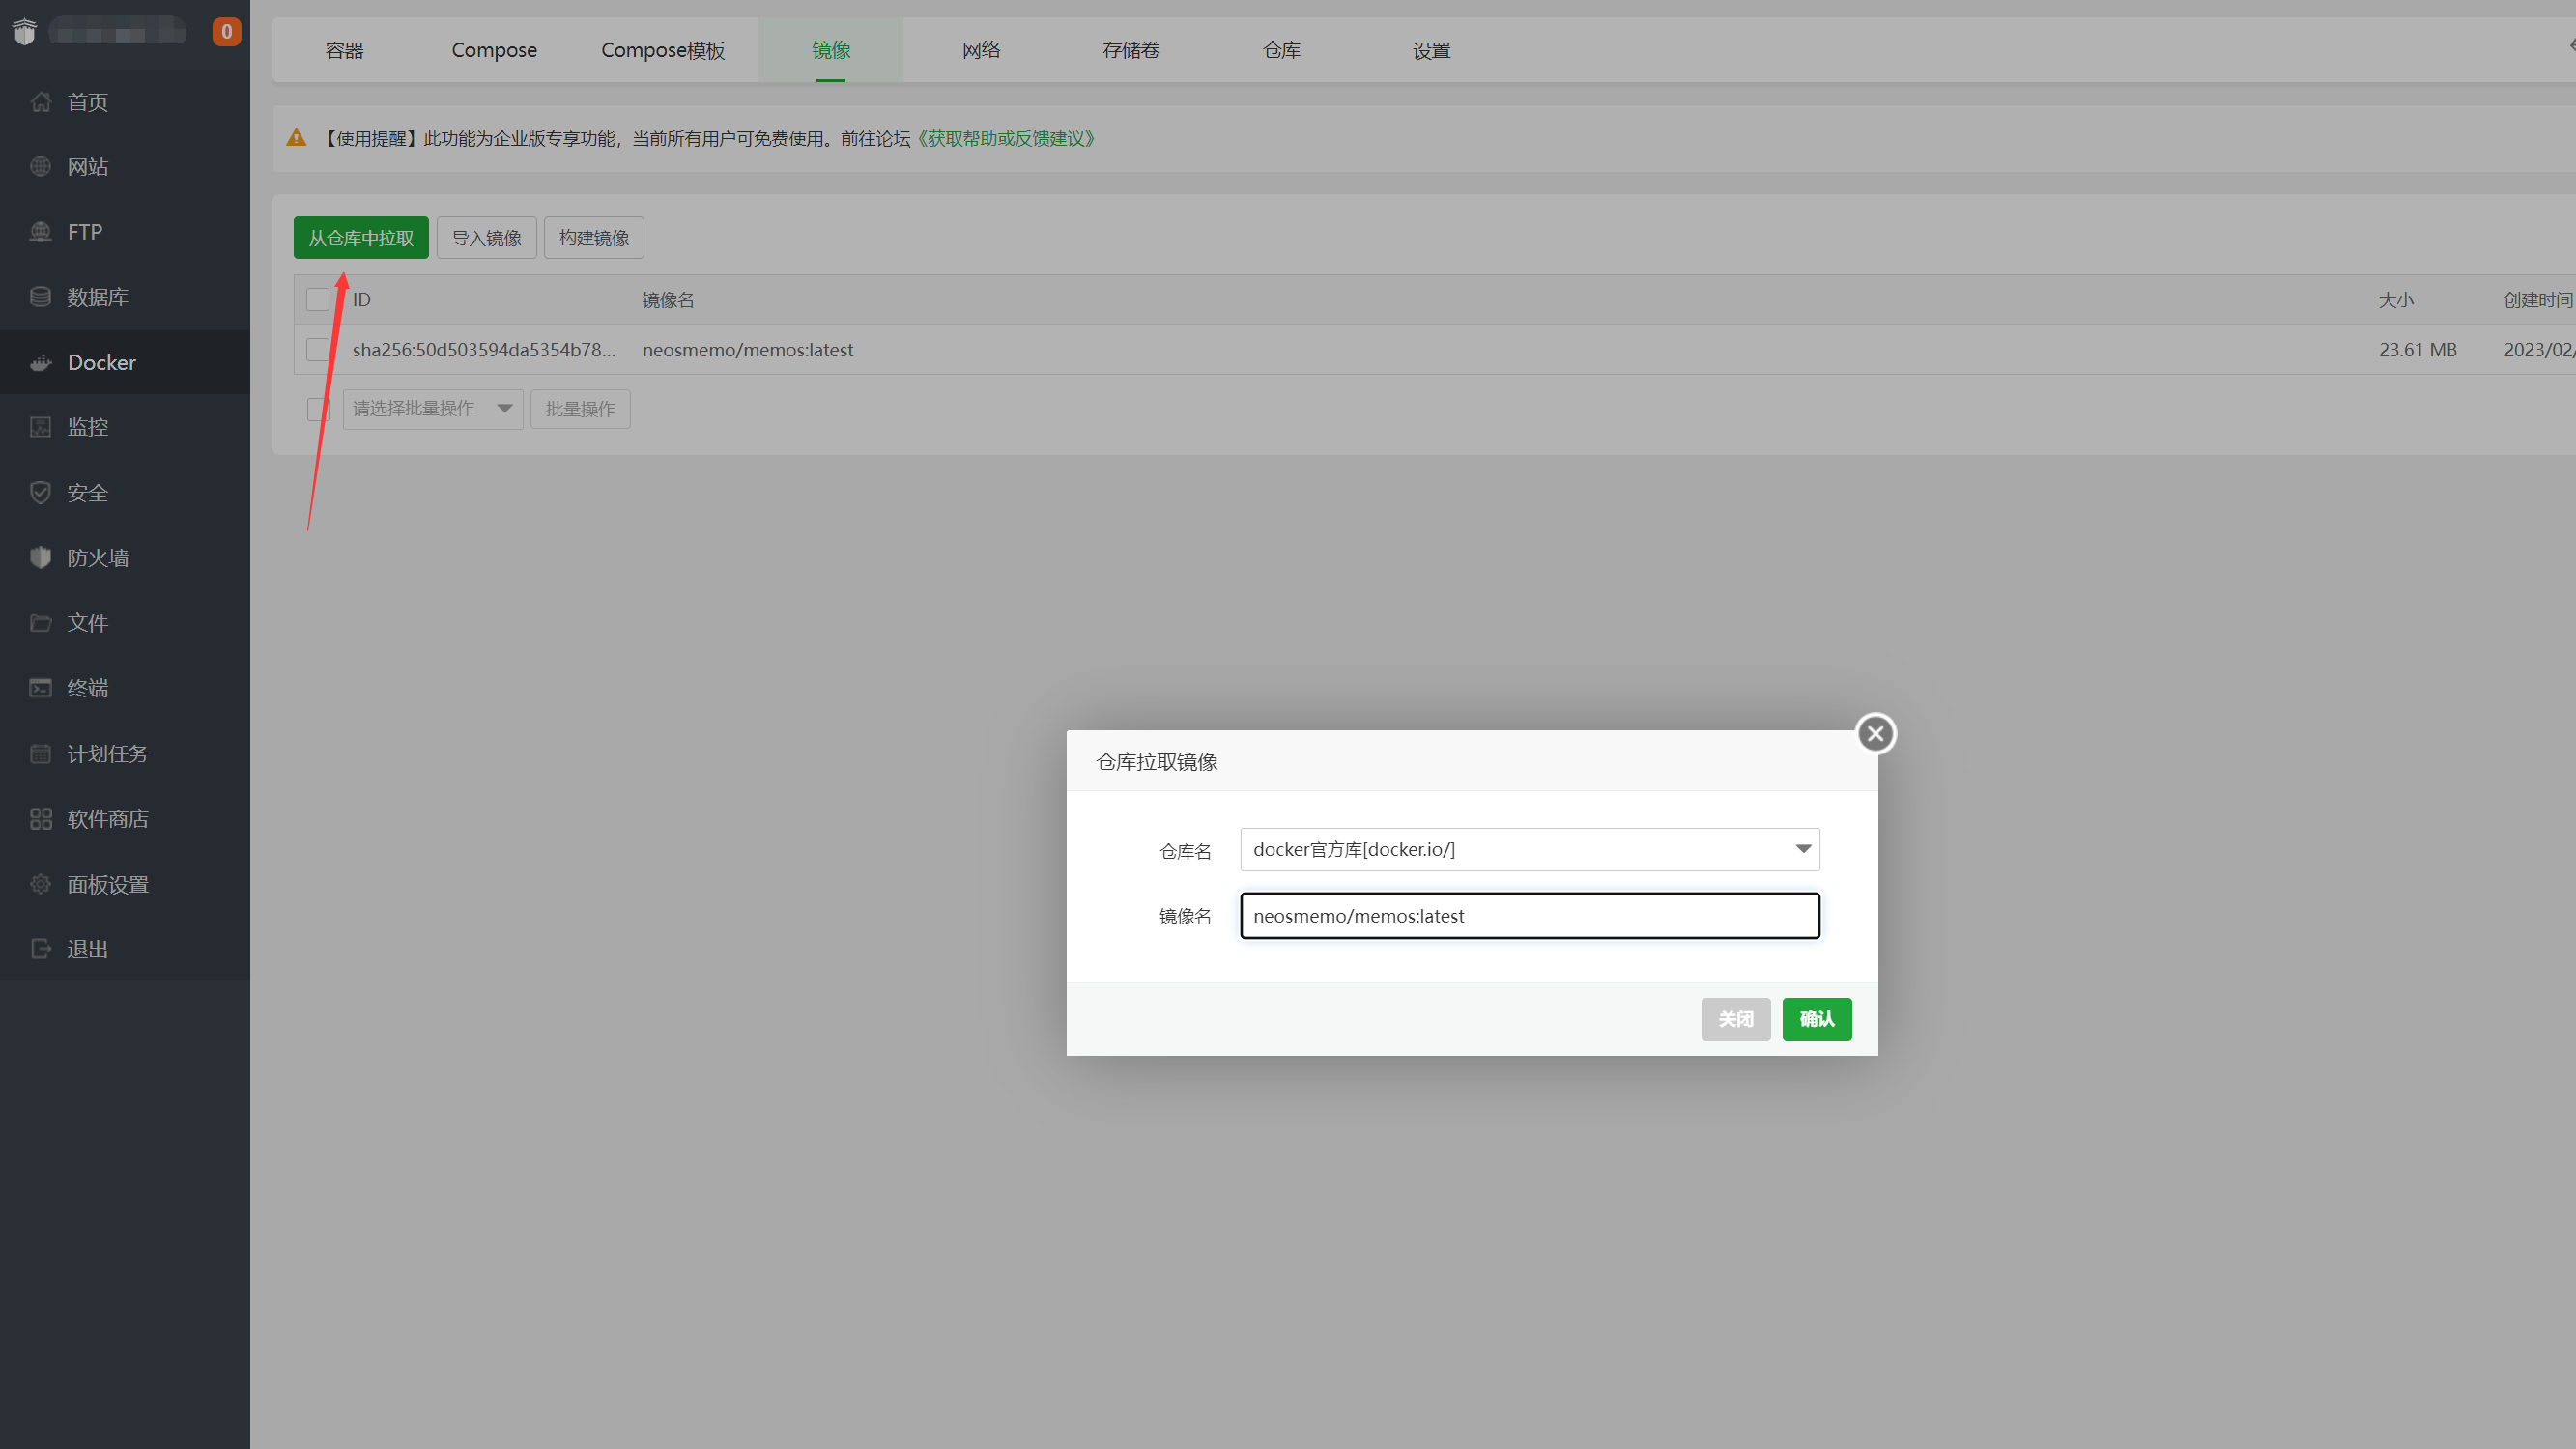The width and height of the screenshot is (2576, 1449).
Task: Close the 仓库拉取镜像 dialog with the X
Action: pyautogui.click(x=1875, y=734)
